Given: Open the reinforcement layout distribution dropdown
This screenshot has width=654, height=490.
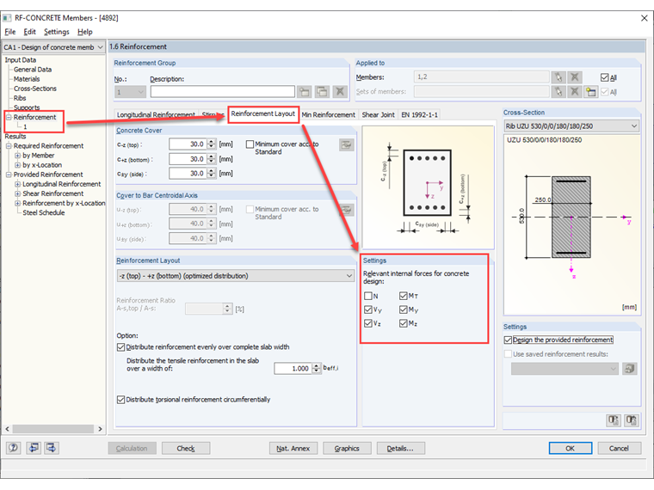Looking at the screenshot, I should pyautogui.click(x=349, y=276).
